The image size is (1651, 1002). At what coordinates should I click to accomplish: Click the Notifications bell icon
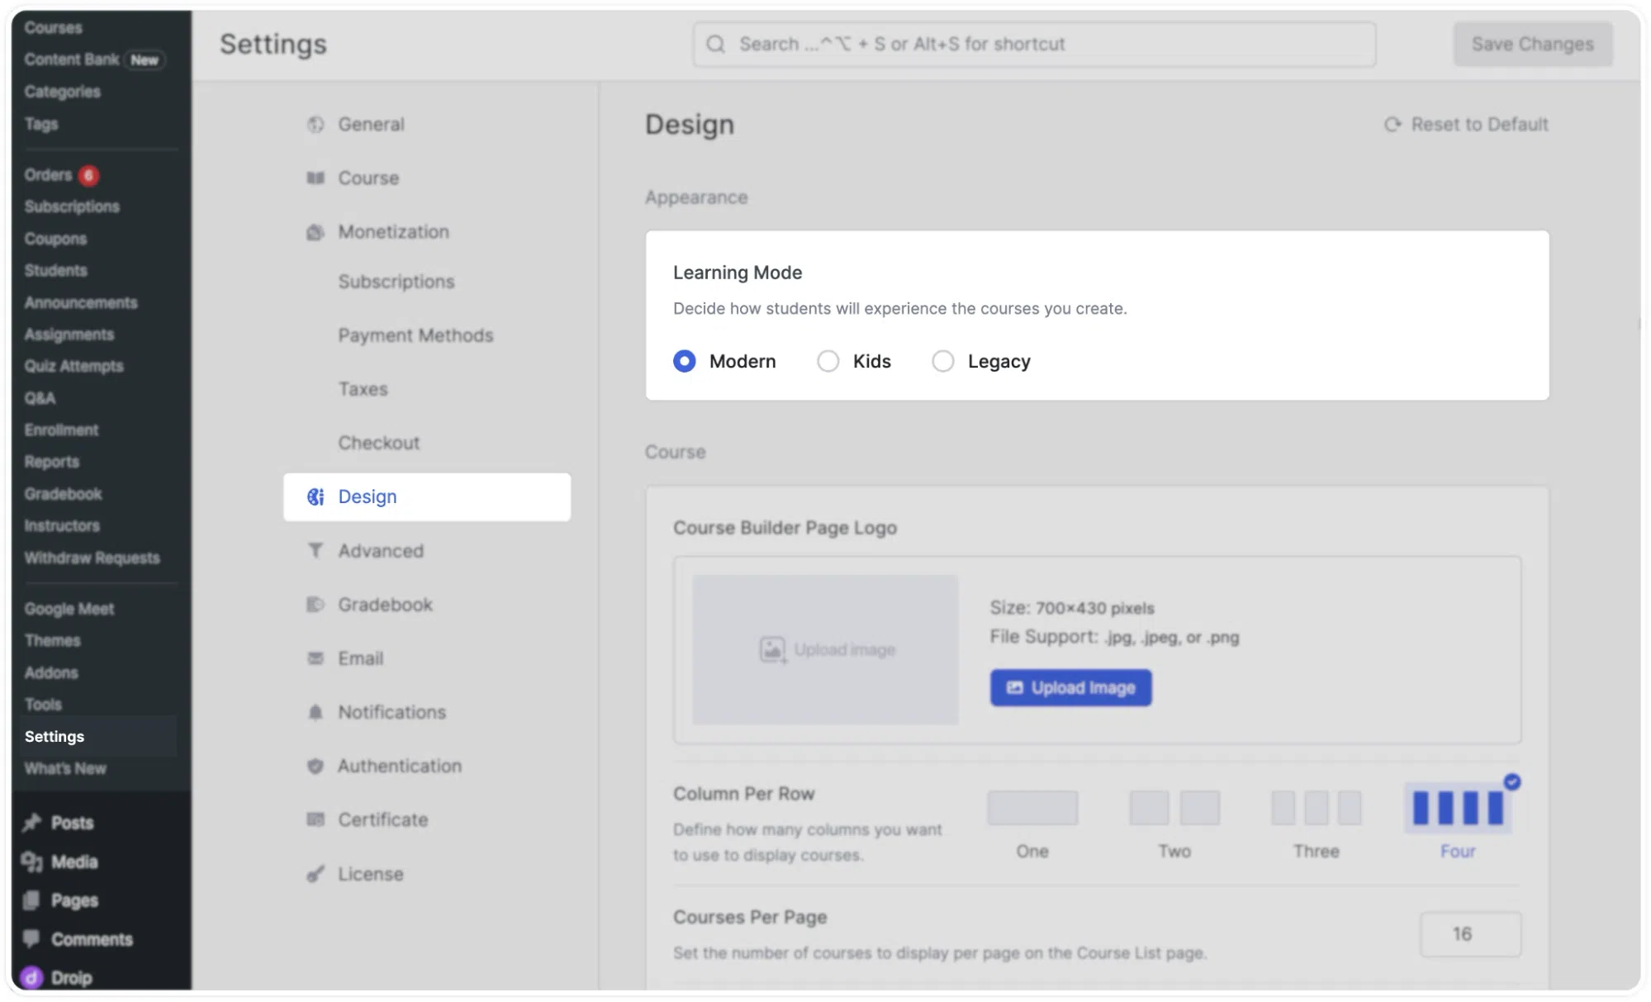(x=315, y=712)
